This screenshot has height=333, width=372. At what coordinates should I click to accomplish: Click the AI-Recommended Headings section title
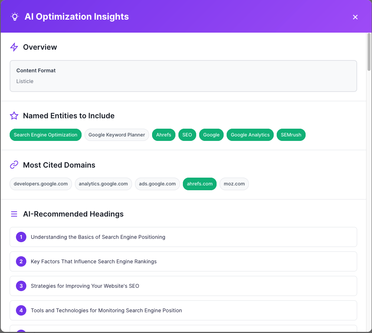[x=73, y=214]
